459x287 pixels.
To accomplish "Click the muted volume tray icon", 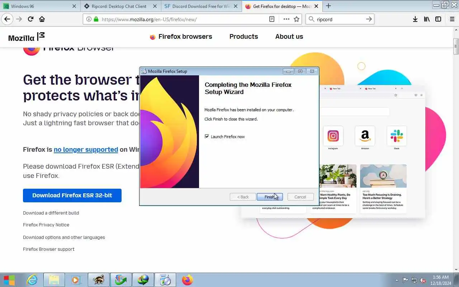I will (423, 280).
